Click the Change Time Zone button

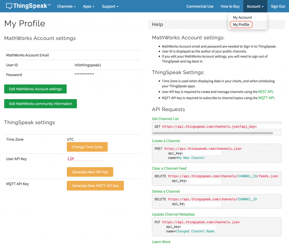87,147
